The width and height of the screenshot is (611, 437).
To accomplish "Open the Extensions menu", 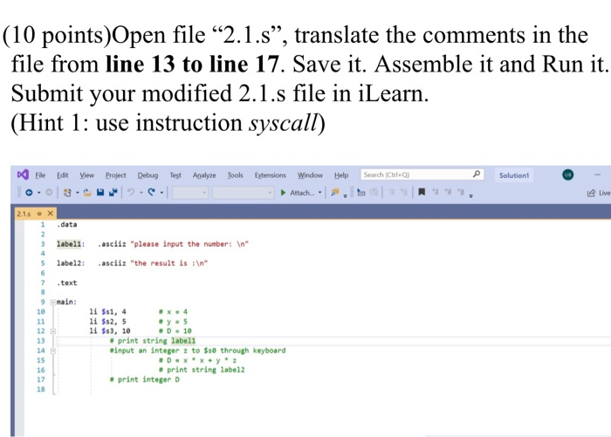I will click(270, 175).
